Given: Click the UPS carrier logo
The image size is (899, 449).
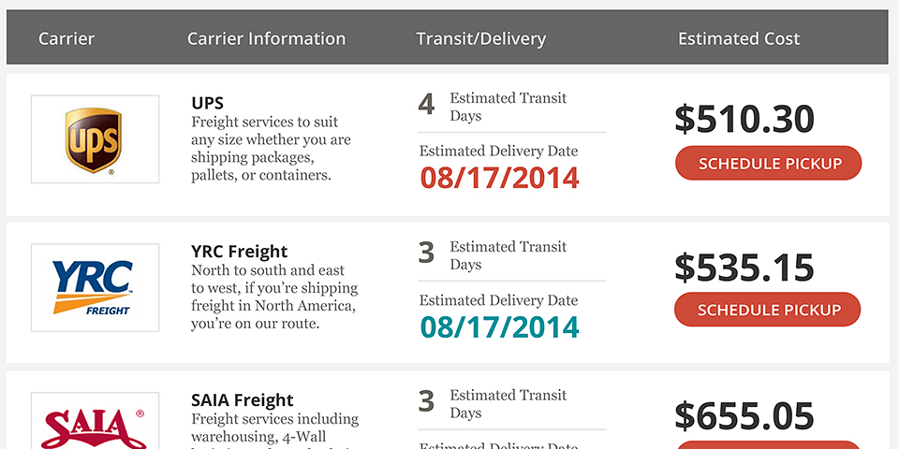Looking at the screenshot, I should (95, 139).
